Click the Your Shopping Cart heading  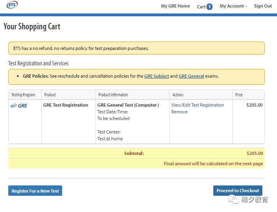32,27
